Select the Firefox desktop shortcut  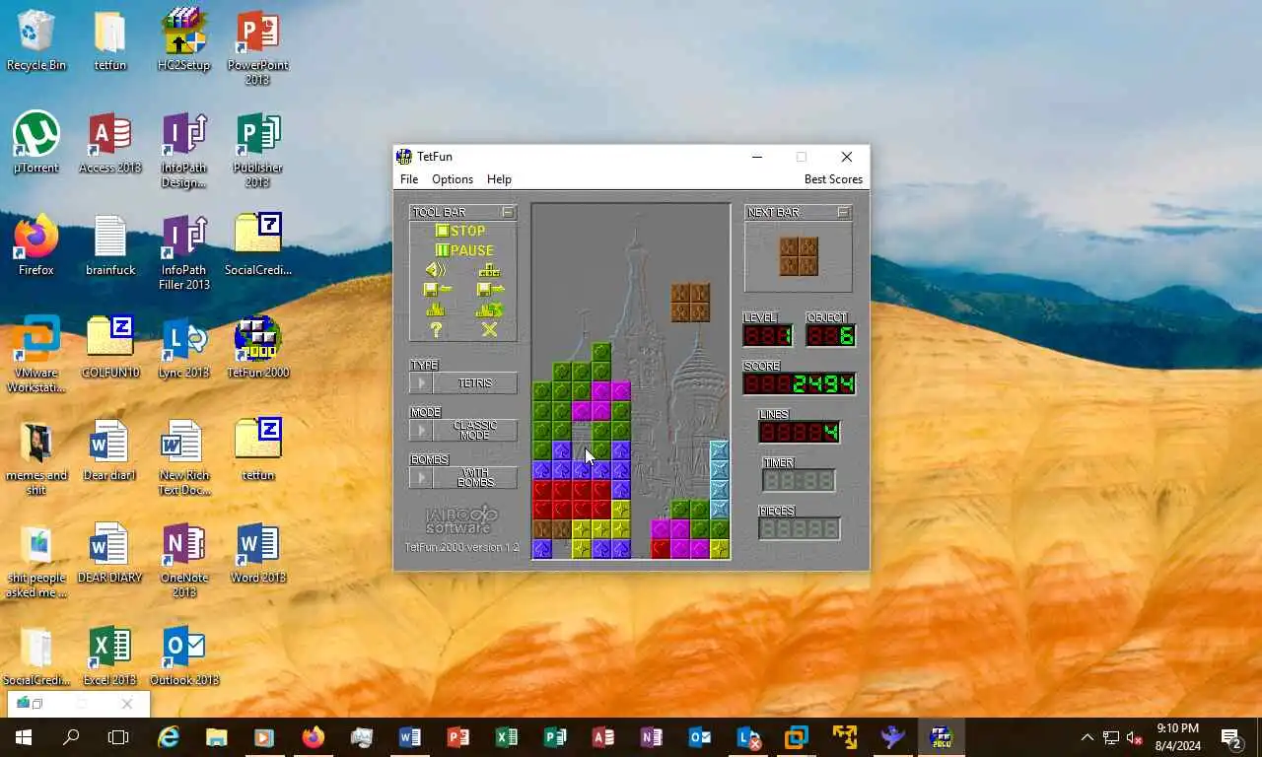(x=36, y=246)
